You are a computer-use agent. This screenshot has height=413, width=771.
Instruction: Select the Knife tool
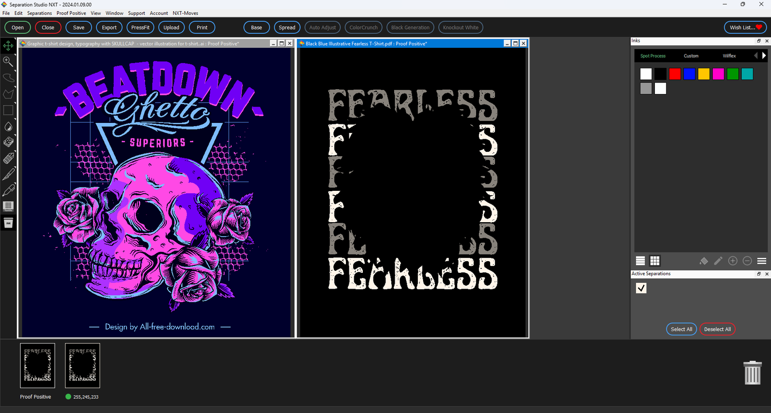pyautogui.click(x=8, y=174)
